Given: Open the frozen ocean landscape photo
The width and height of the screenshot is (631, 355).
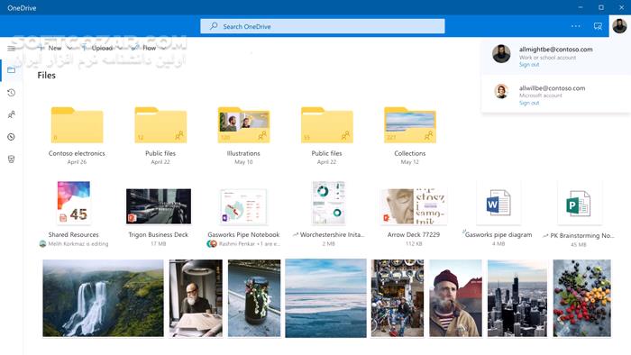Looking at the screenshot, I should click(326, 298).
